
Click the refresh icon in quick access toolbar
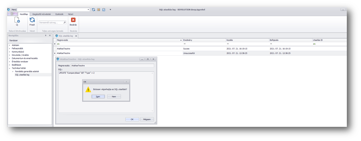pos(93,10)
